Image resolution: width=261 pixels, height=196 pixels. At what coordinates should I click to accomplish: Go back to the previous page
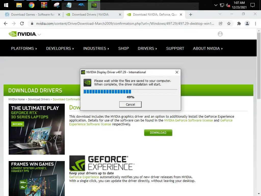click(6, 23)
